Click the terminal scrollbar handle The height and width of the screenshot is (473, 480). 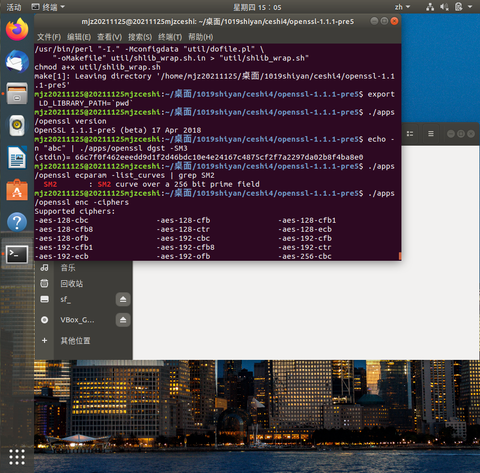click(400, 256)
